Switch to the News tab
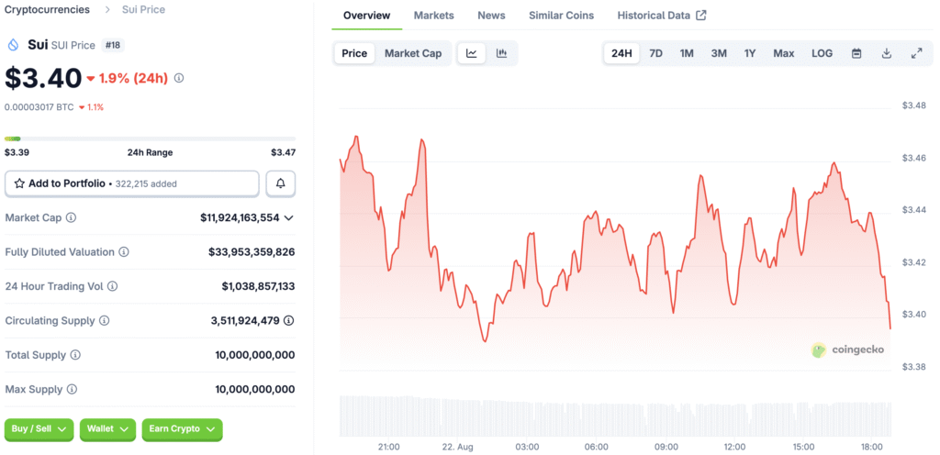Image resolution: width=940 pixels, height=455 pixels. coord(492,16)
